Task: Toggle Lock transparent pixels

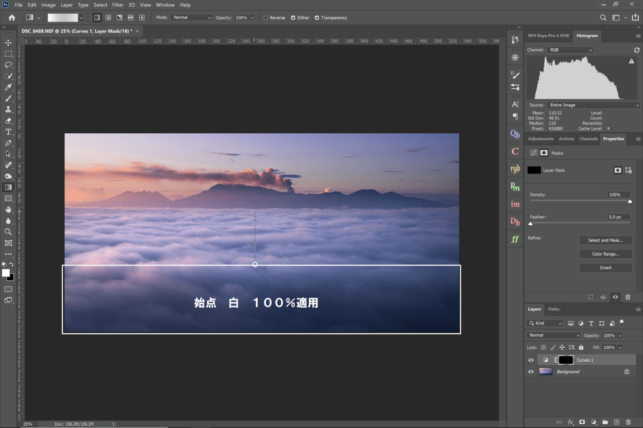Action: point(543,347)
